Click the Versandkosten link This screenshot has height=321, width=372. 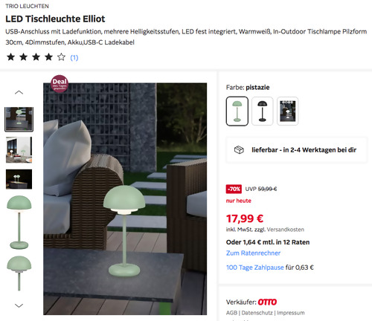click(286, 230)
